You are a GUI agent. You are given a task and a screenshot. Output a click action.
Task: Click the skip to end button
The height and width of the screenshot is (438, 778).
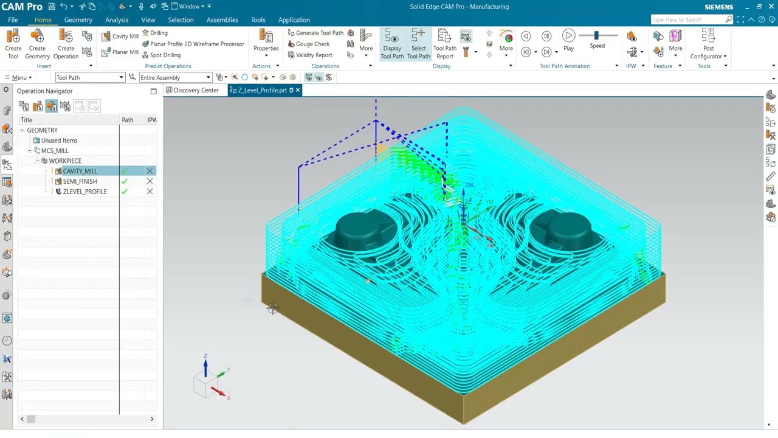click(x=546, y=52)
